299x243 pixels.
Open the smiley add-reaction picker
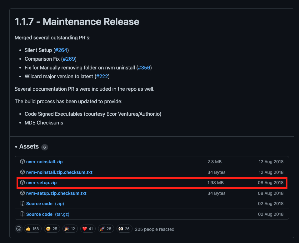[19, 229]
